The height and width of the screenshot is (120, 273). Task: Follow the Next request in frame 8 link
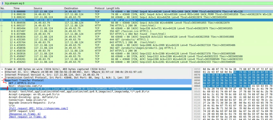27,117
